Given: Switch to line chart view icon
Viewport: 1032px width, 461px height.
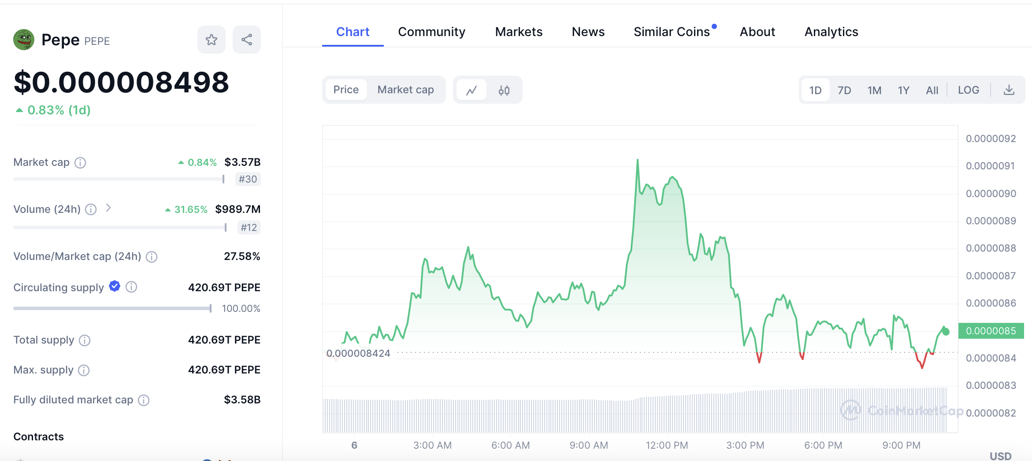Looking at the screenshot, I should 471,90.
